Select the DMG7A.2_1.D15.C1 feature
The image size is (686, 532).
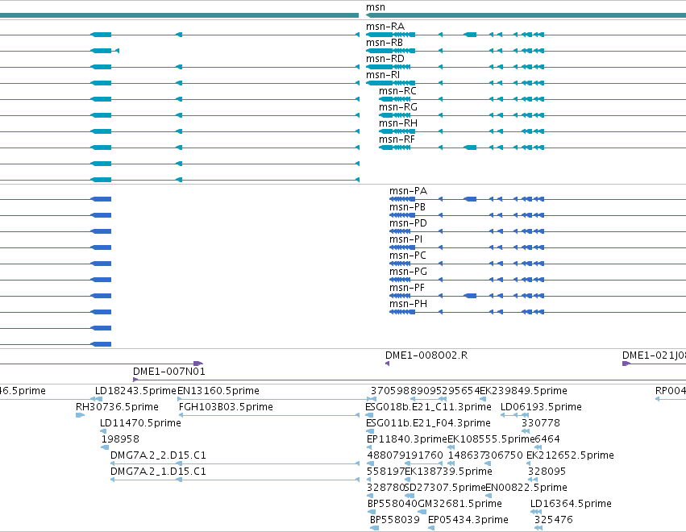click(158, 472)
